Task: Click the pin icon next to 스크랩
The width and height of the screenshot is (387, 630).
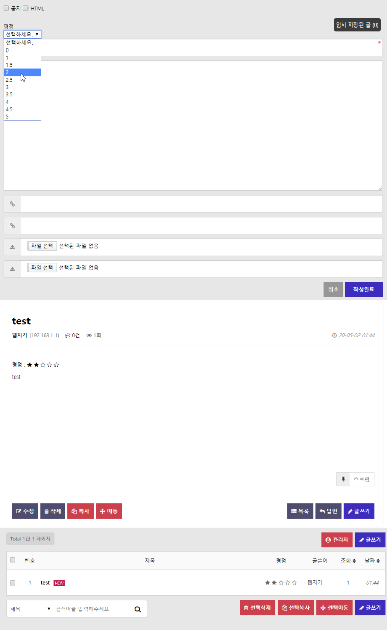Action: (x=342, y=478)
